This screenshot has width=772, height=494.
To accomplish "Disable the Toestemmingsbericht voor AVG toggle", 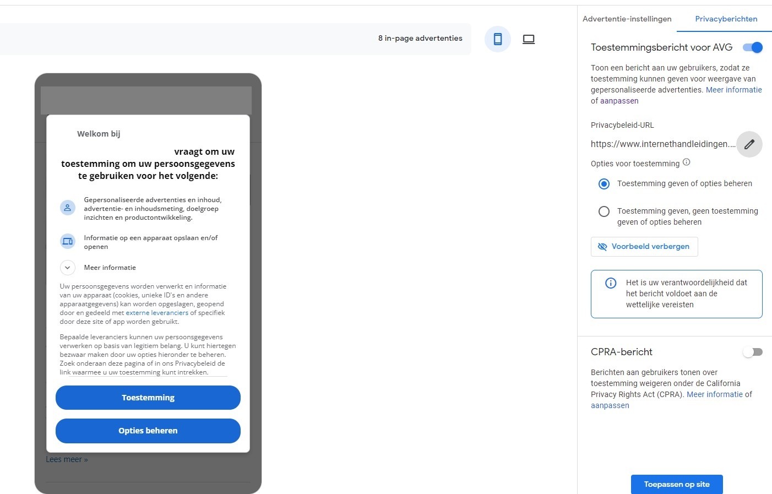I will point(753,47).
